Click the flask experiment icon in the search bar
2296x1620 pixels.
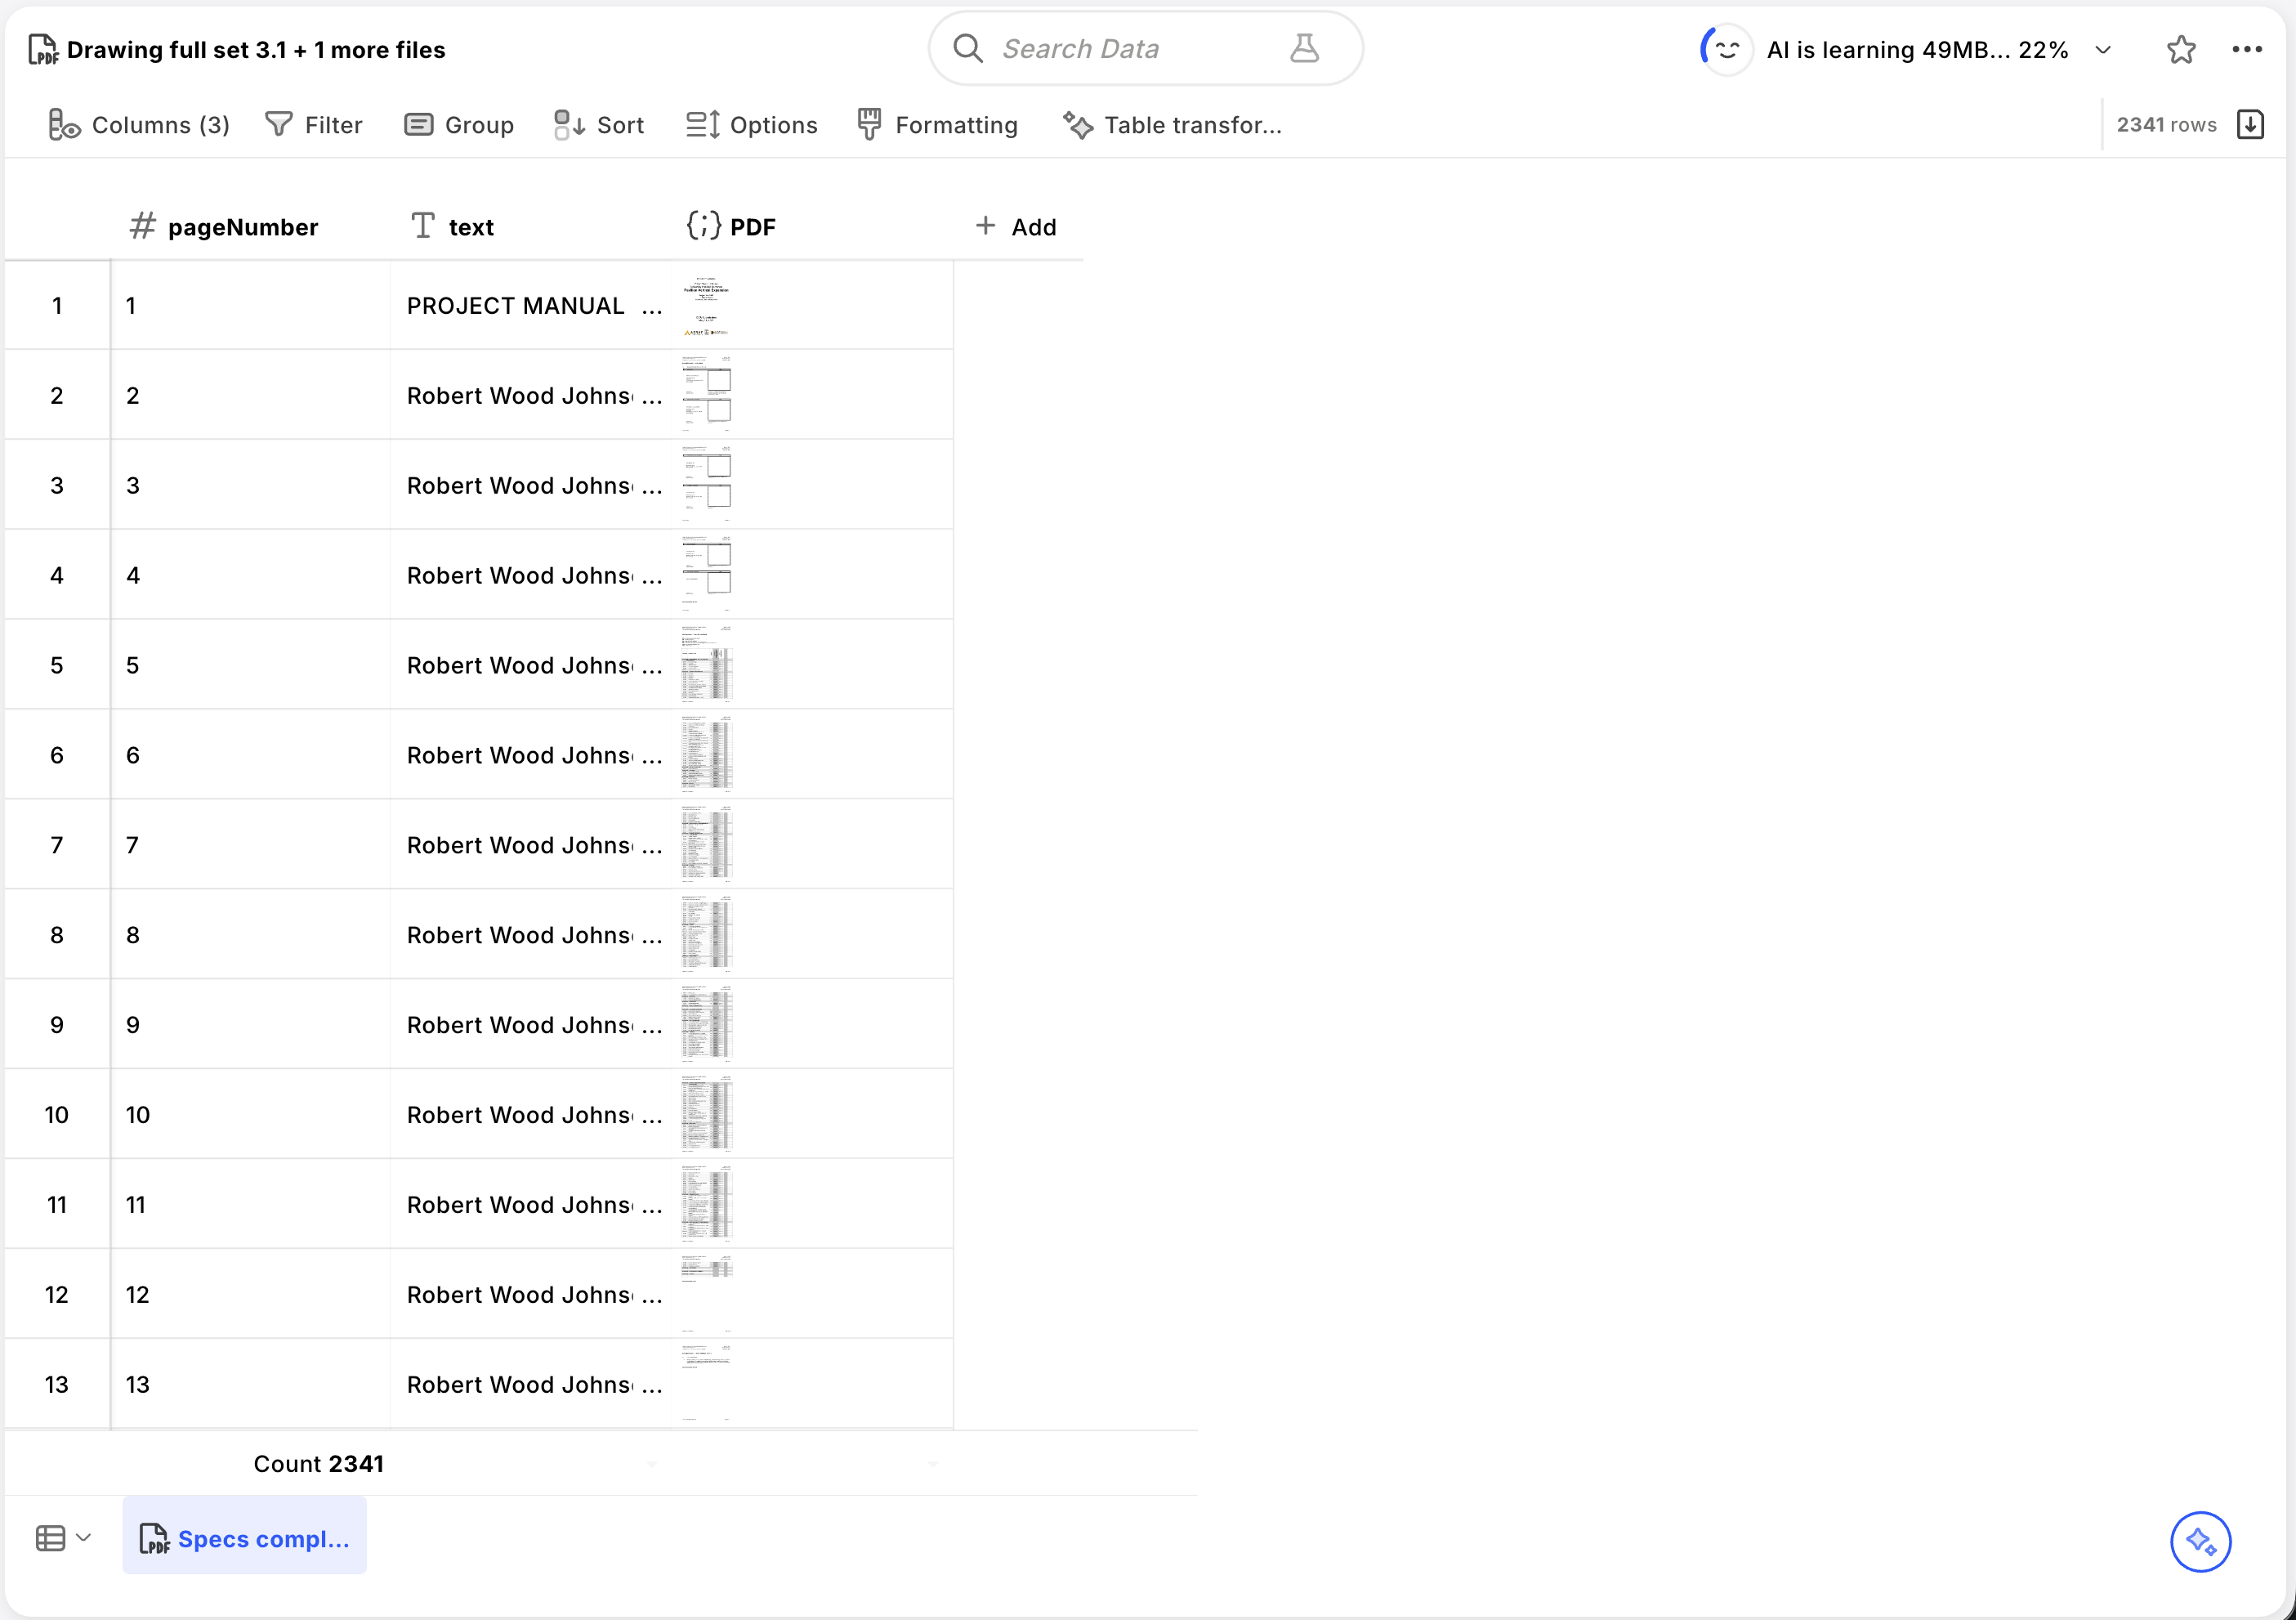pyautogui.click(x=1304, y=48)
